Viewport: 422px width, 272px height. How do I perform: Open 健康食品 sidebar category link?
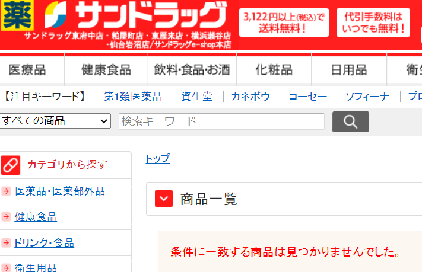point(36,217)
